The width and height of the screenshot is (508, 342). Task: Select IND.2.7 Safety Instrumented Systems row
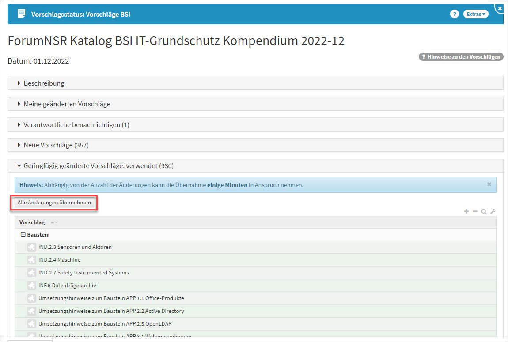pos(83,273)
